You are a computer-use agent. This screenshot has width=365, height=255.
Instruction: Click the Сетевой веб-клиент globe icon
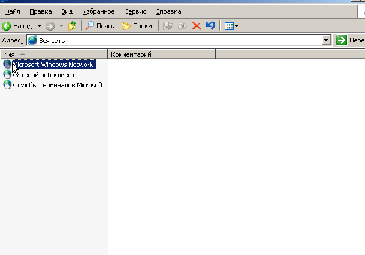7,75
